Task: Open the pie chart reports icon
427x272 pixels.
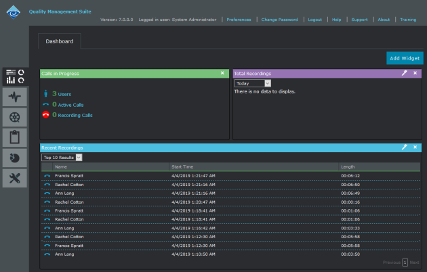Action: 14,158
